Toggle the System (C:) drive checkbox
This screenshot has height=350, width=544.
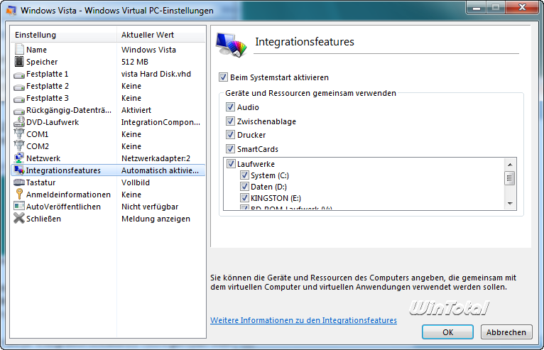coord(244,175)
